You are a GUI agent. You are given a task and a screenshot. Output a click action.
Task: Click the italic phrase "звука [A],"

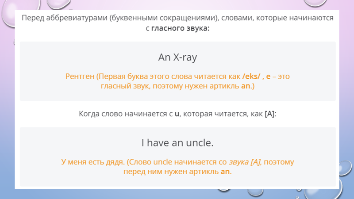click(x=243, y=162)
